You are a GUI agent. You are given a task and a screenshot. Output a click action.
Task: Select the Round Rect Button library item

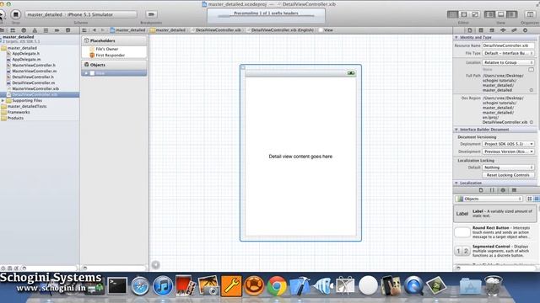[x=495, y=232]
